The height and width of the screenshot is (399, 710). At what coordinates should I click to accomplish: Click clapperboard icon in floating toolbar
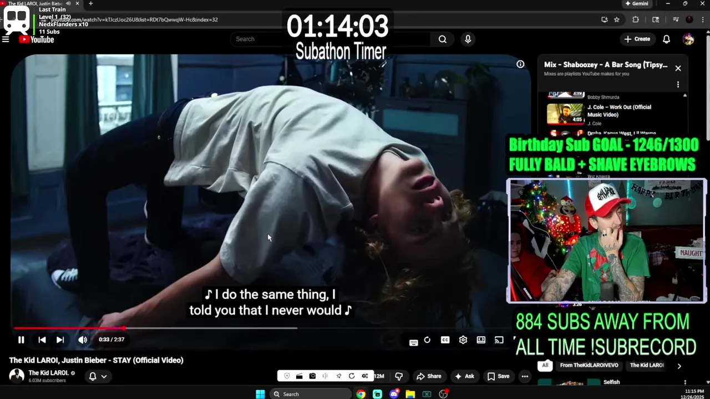point(299,376)
